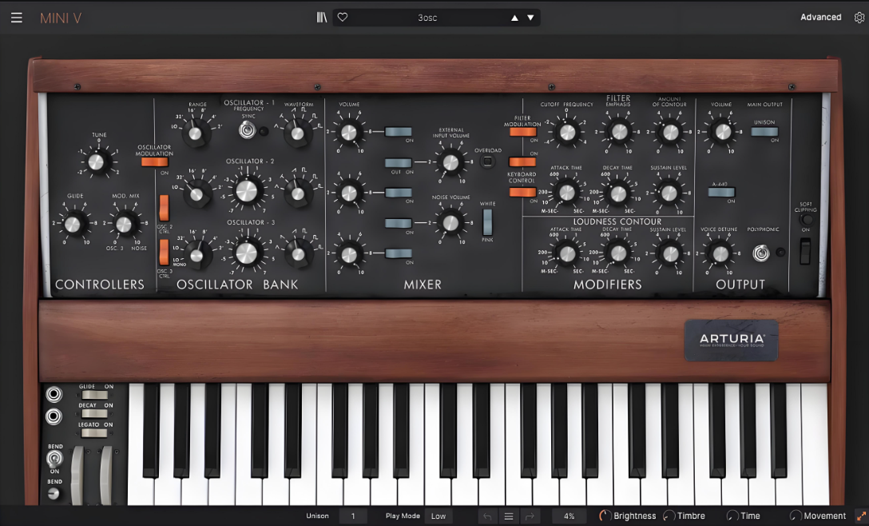The width and height of the screenshot is (869, 526).
Task: Toggle the A-440 tuning switch
Action: pos(721,193)
